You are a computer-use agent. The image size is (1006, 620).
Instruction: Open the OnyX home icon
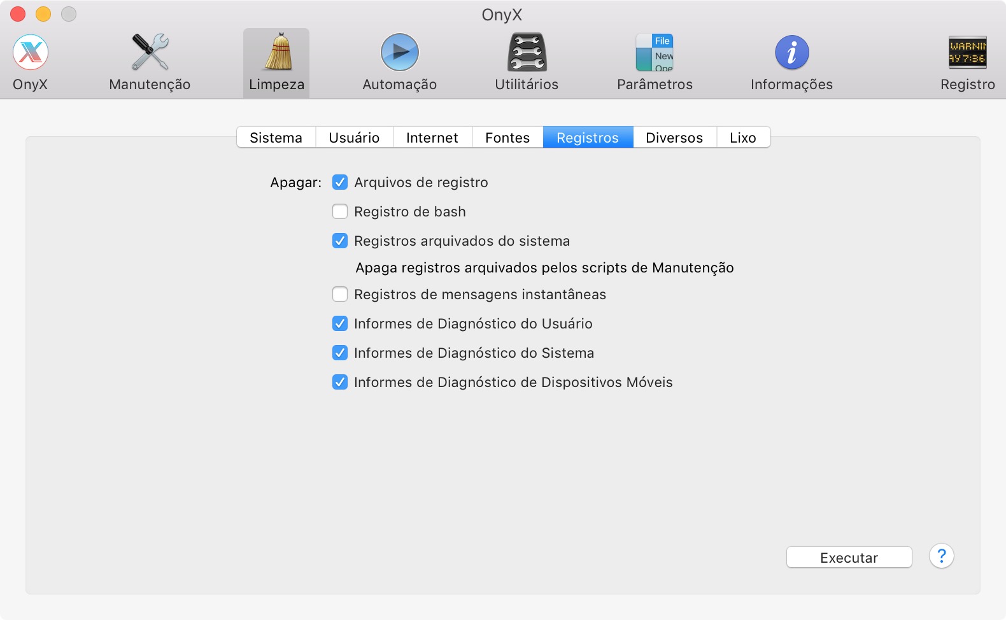(31, 52)
